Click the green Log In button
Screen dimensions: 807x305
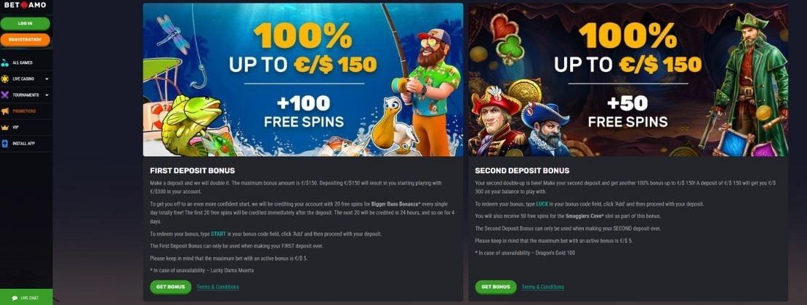coord(25,24)
